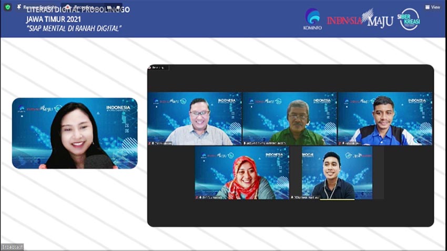Select the man in blue jacket tile

[385, 118]
